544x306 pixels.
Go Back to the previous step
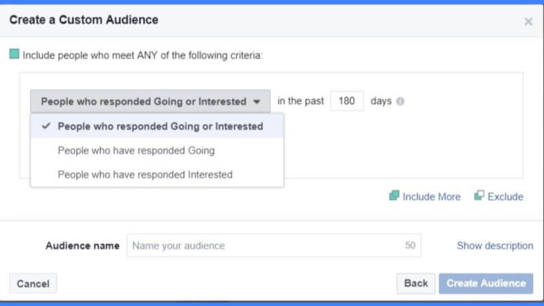pos(416,284)
